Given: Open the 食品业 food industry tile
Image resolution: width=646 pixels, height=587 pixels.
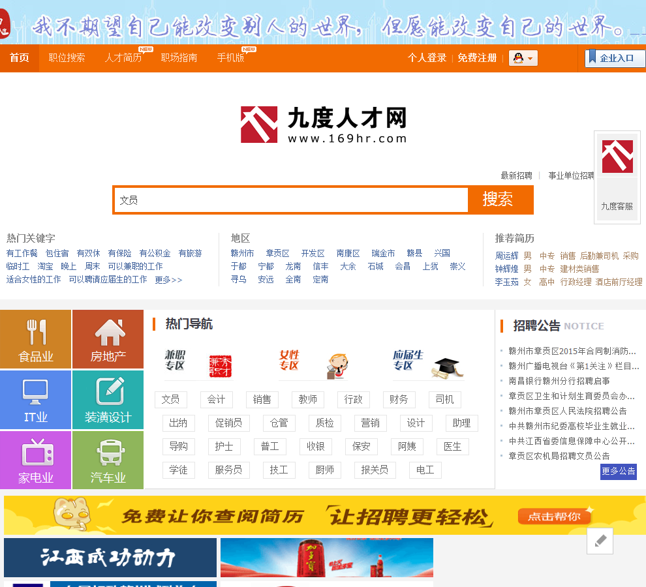Looking at the screenshot, I should [35, 339].
